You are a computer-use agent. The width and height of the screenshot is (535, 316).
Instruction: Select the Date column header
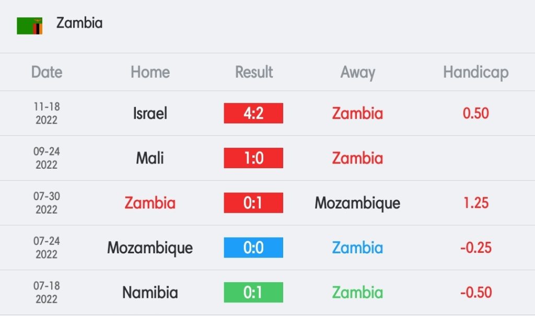[46, 72]
